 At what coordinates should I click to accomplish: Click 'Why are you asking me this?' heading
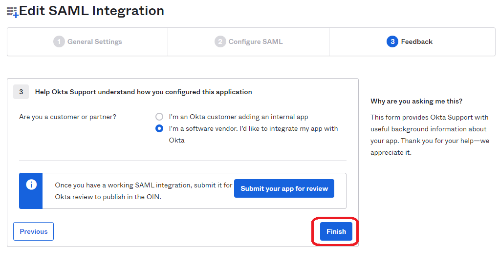[x=416, y=101]
